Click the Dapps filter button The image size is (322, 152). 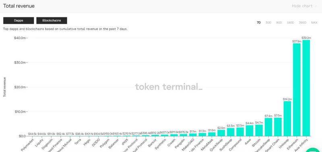pyautogui.click(x=19, y=21)
